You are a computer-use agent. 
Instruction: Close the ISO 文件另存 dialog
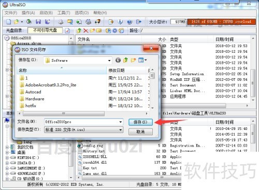pyautogui.click(x=151, y=48)
